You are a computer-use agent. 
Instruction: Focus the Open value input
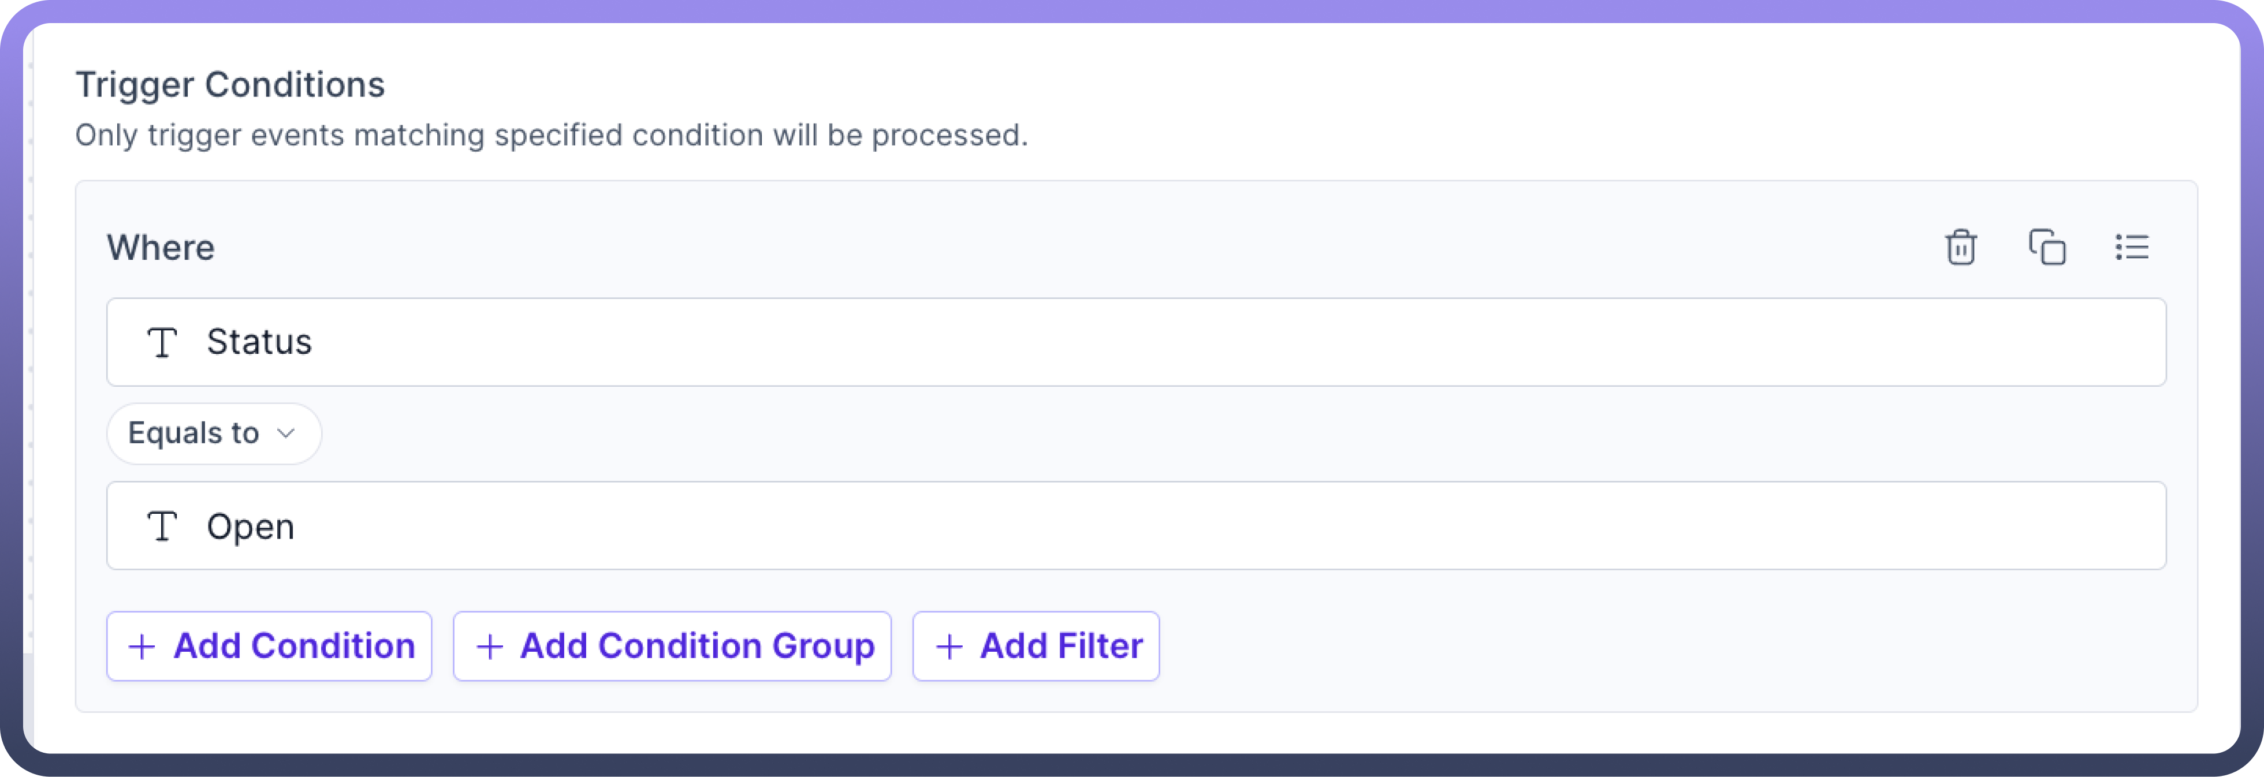(1142, 527)
